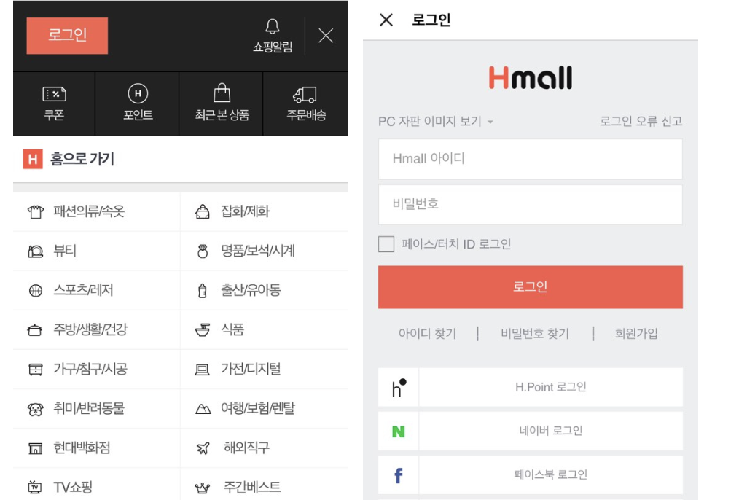This screenshot has height=500, width=747.
Task: Click the TV icon for TV쇼핑
Action: tap(35, 487)
